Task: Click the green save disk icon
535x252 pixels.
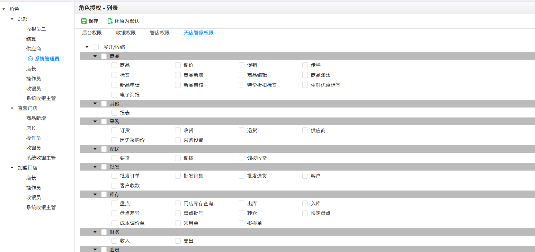Action: (x=84, y=21)
